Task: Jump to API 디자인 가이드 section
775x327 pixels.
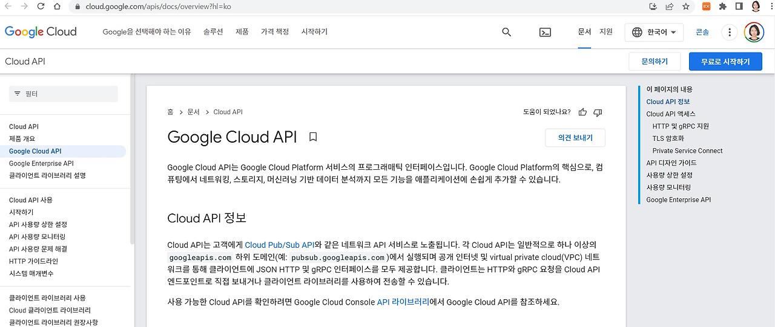Action: pyautogui.click(x=671, y=163)
